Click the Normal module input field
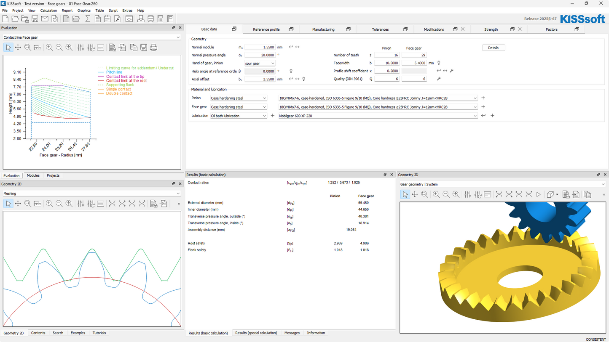The height and width of the screenshot is (342, 609). pos(260,47)
